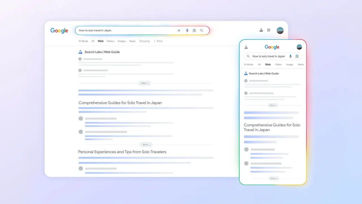Open Google Lens in desktop search bar
Image resolution: width=362 pixels, height=204 pixels.
point(194,31)
